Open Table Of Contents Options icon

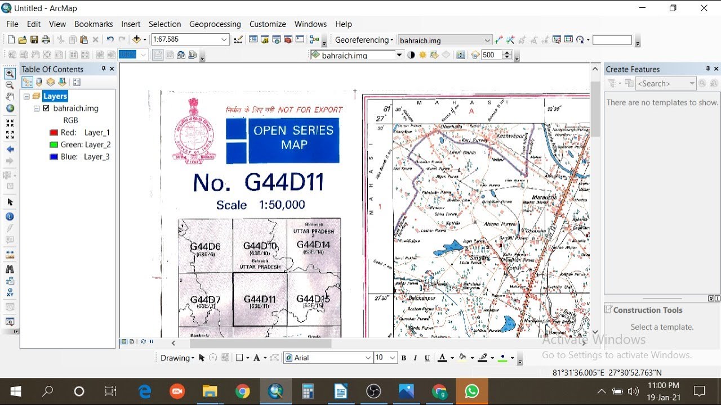(77, 82)
